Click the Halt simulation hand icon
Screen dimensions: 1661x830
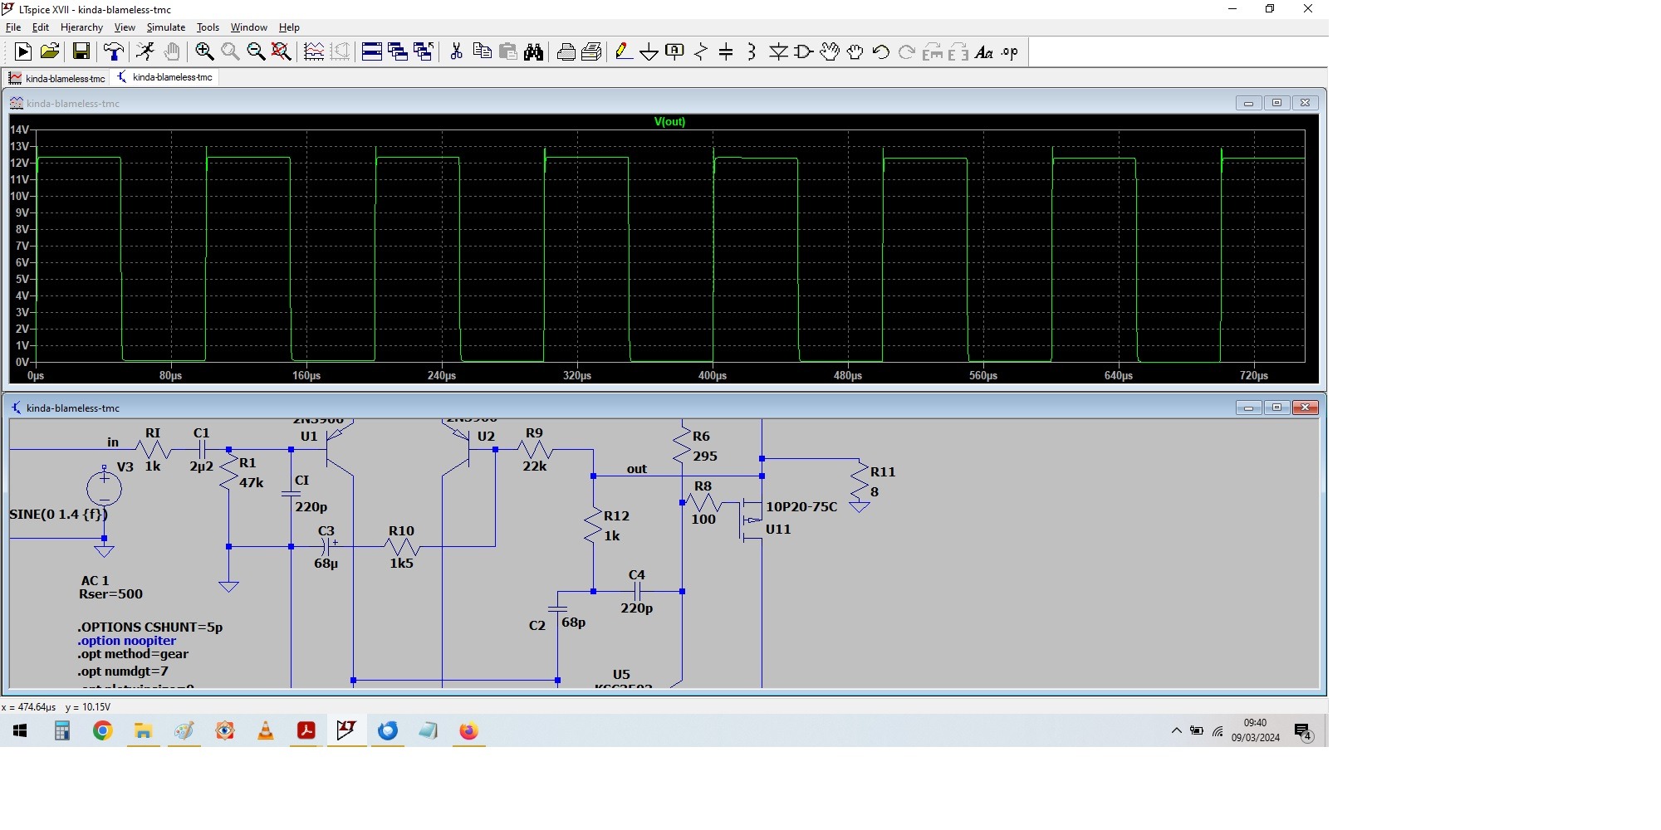click(171, 52)
